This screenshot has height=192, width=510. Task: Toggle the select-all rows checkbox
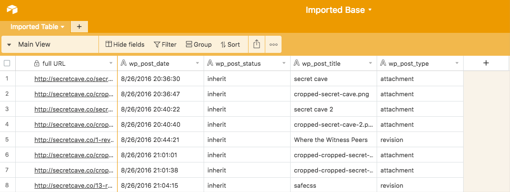click(x=7, y=63)
